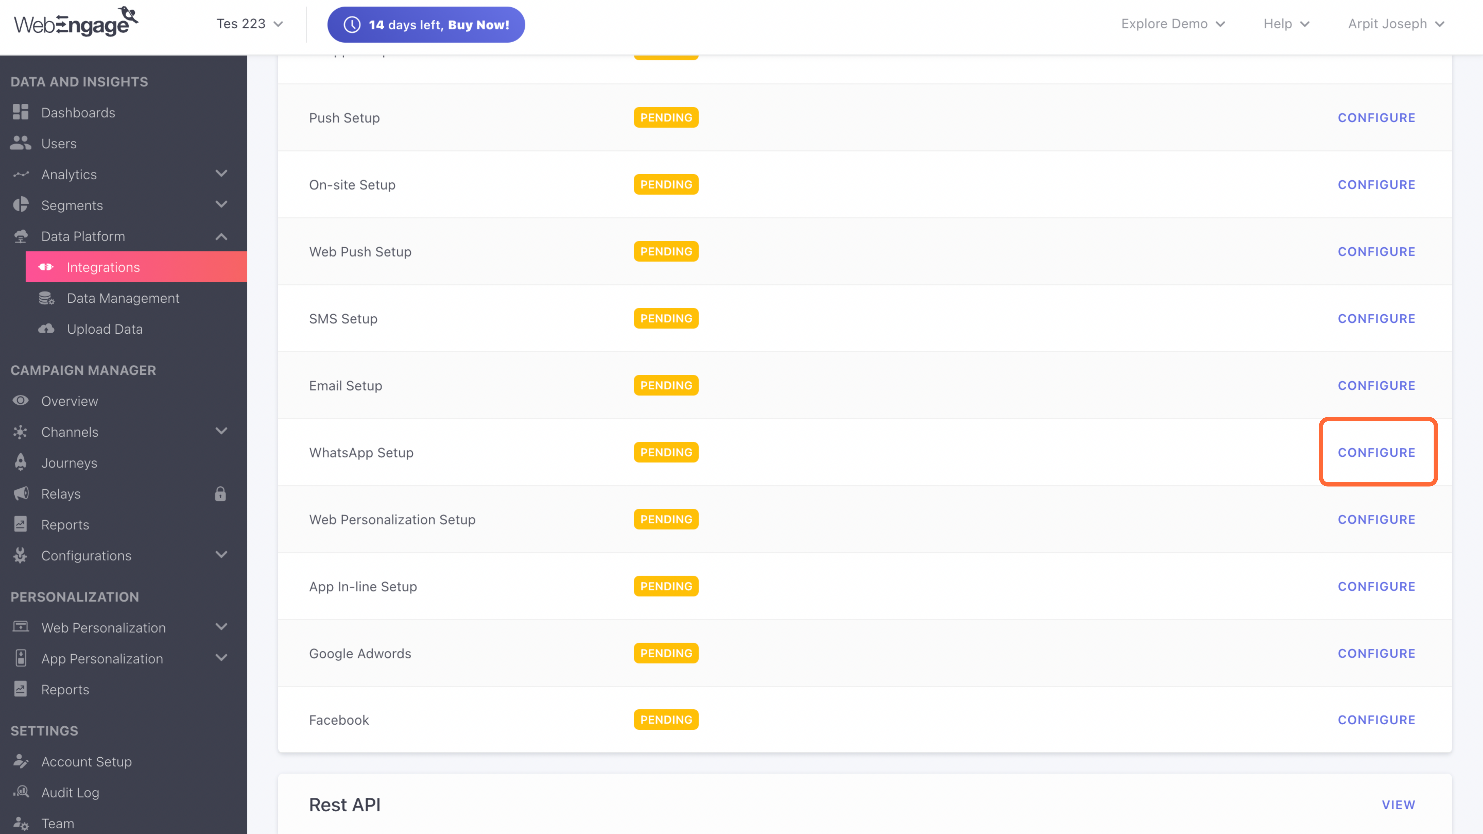Click the PENDING badge for Email Setup
The image size is (1483, 834).
[x=666, y=385]
